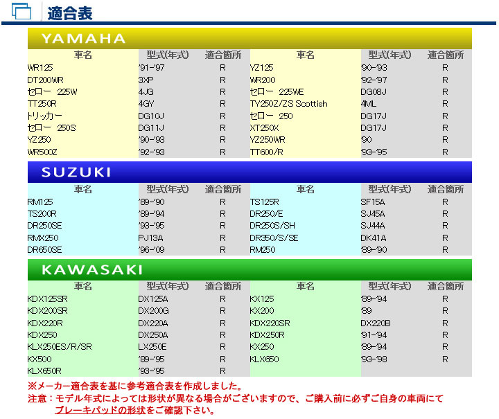Select the green KAWASAKI section banner

point(249,269)
